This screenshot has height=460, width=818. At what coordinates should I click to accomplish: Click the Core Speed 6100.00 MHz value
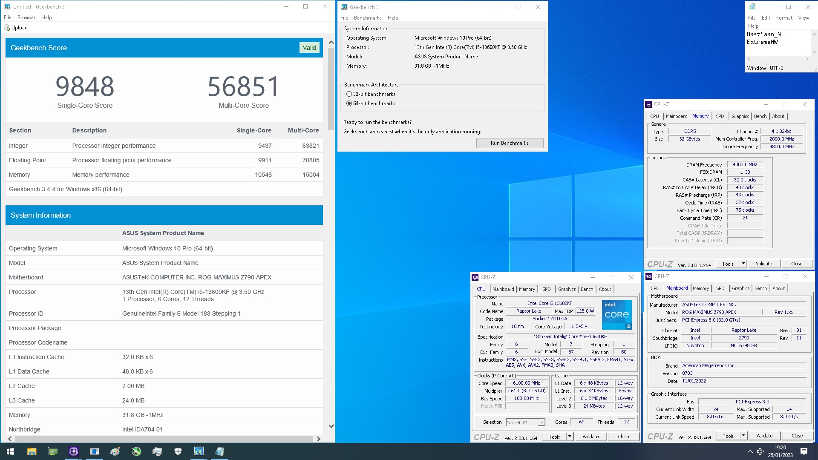[526, 383]
